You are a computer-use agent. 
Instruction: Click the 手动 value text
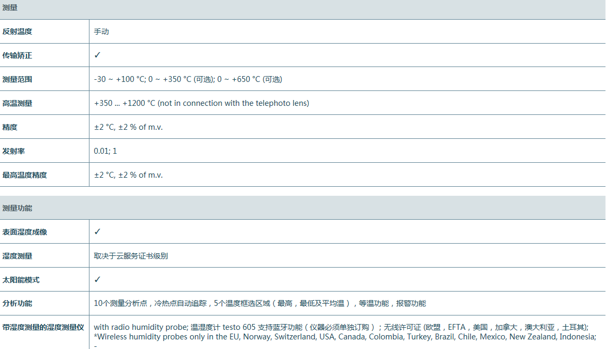pos(101,31)
